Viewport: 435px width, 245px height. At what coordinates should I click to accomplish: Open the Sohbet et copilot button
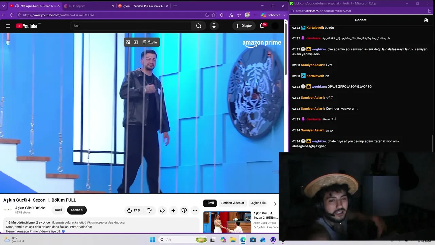(x=271, y=15)
